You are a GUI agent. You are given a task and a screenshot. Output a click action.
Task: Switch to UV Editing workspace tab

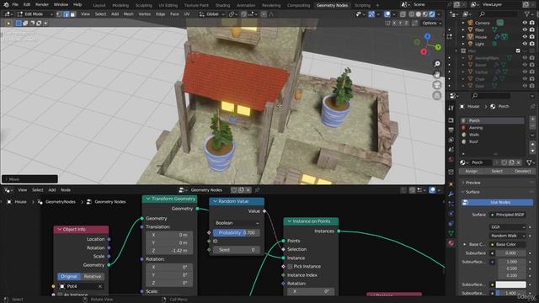tap(168, 5)
